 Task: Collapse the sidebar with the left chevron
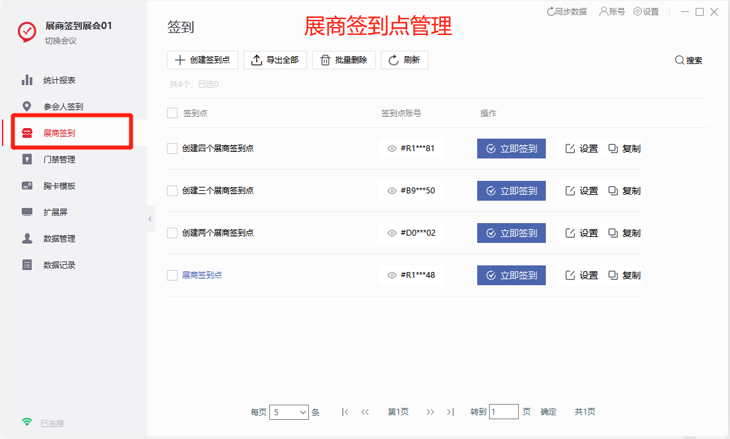click(150, 218)
